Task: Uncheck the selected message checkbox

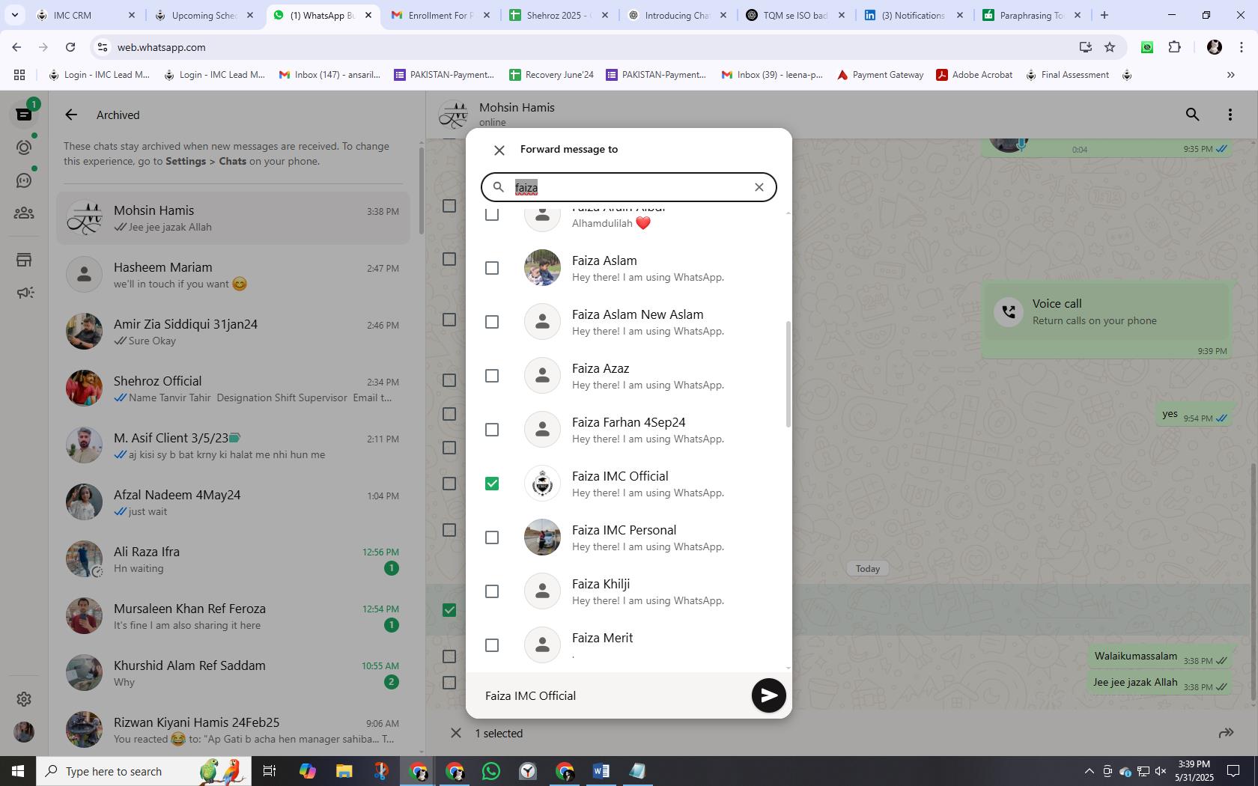Action: coord(449,610)
